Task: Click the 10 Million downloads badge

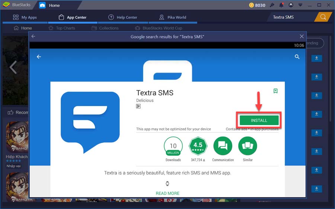Action: pos(173,146)
